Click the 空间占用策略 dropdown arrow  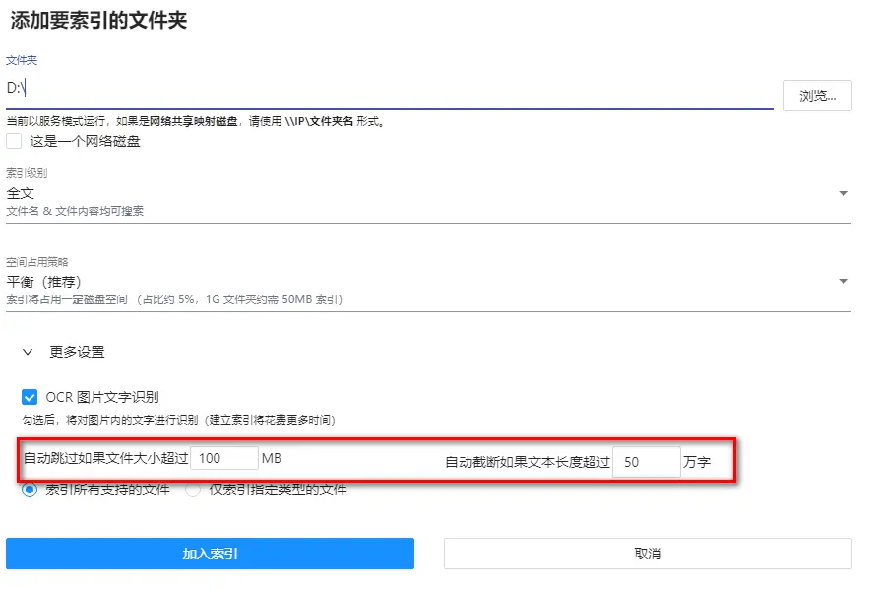[x=843, y=282]
